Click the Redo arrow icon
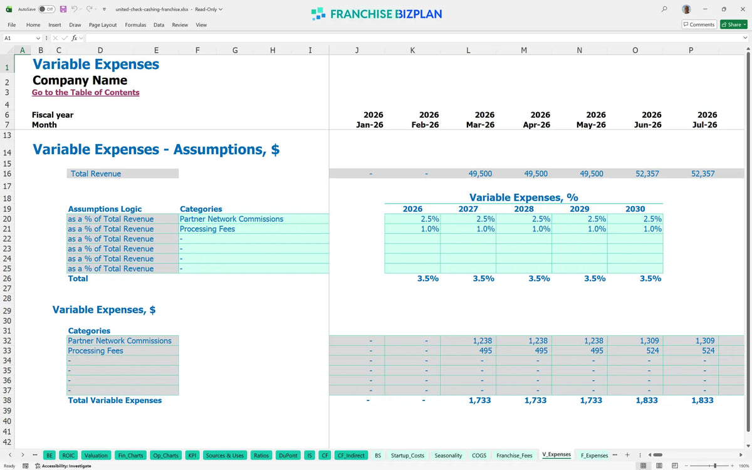This screenshot has height=470, width=752. pos(89,9)
